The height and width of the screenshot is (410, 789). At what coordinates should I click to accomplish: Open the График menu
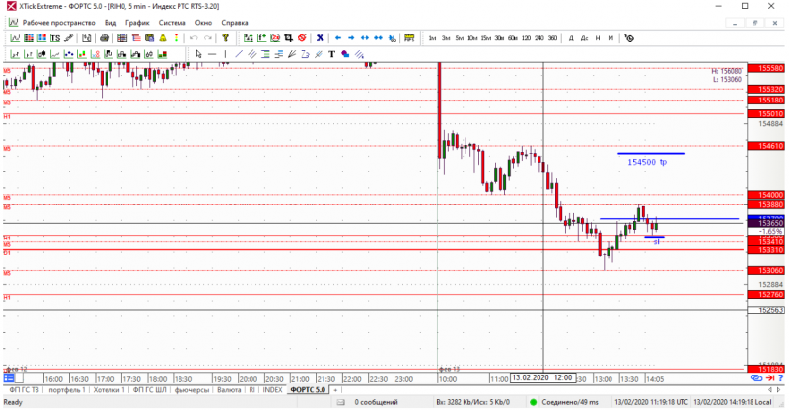tap(137, 23)
